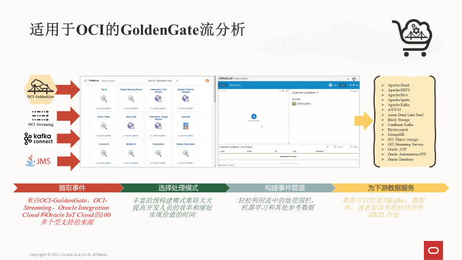
Task: Click the Copyright 2021 Oracle footer text
Action: (68, 254)
